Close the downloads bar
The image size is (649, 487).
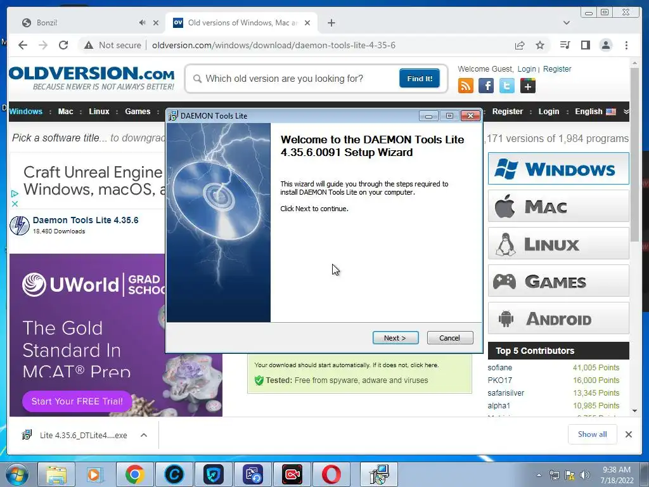click(628, 434)
